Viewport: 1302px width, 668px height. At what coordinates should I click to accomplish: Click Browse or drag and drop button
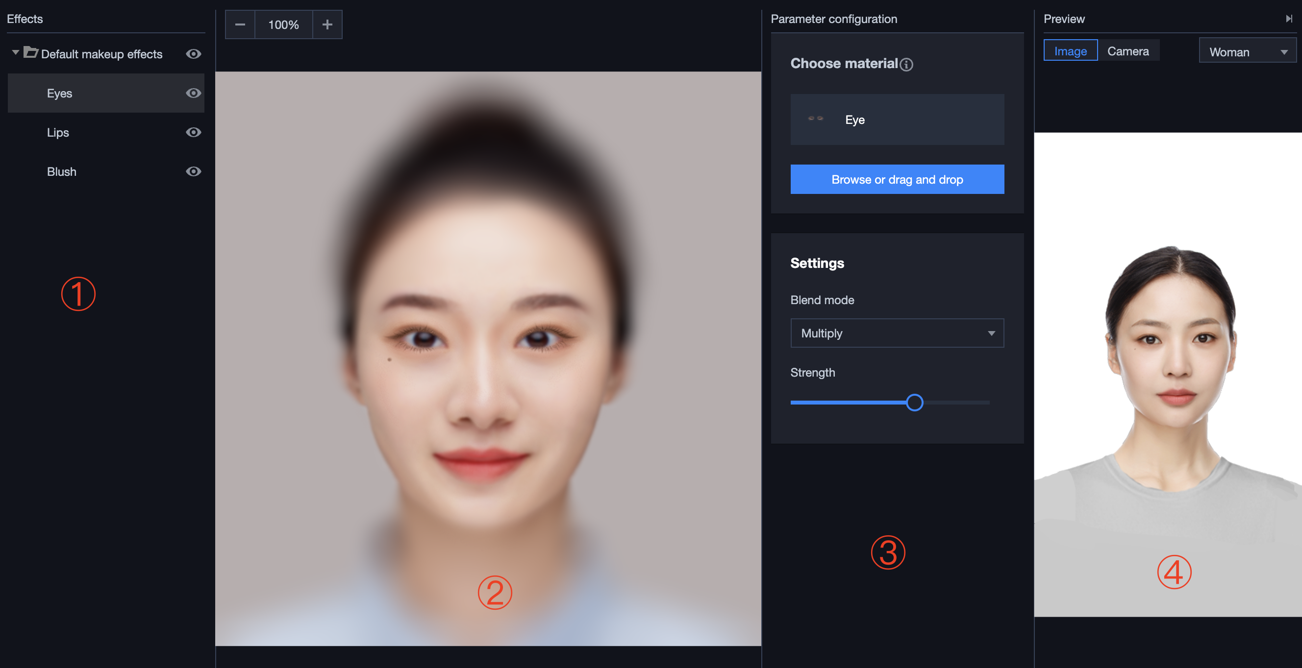[897, 180]
